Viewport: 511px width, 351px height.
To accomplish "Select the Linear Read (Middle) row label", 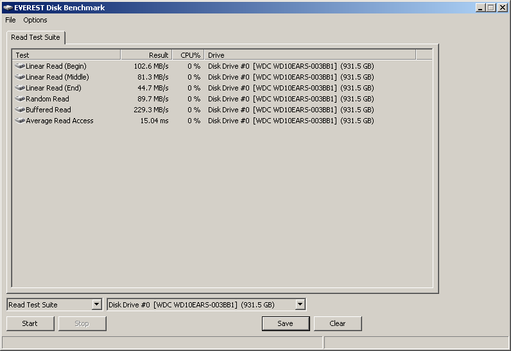I will (x=57, y=77).
